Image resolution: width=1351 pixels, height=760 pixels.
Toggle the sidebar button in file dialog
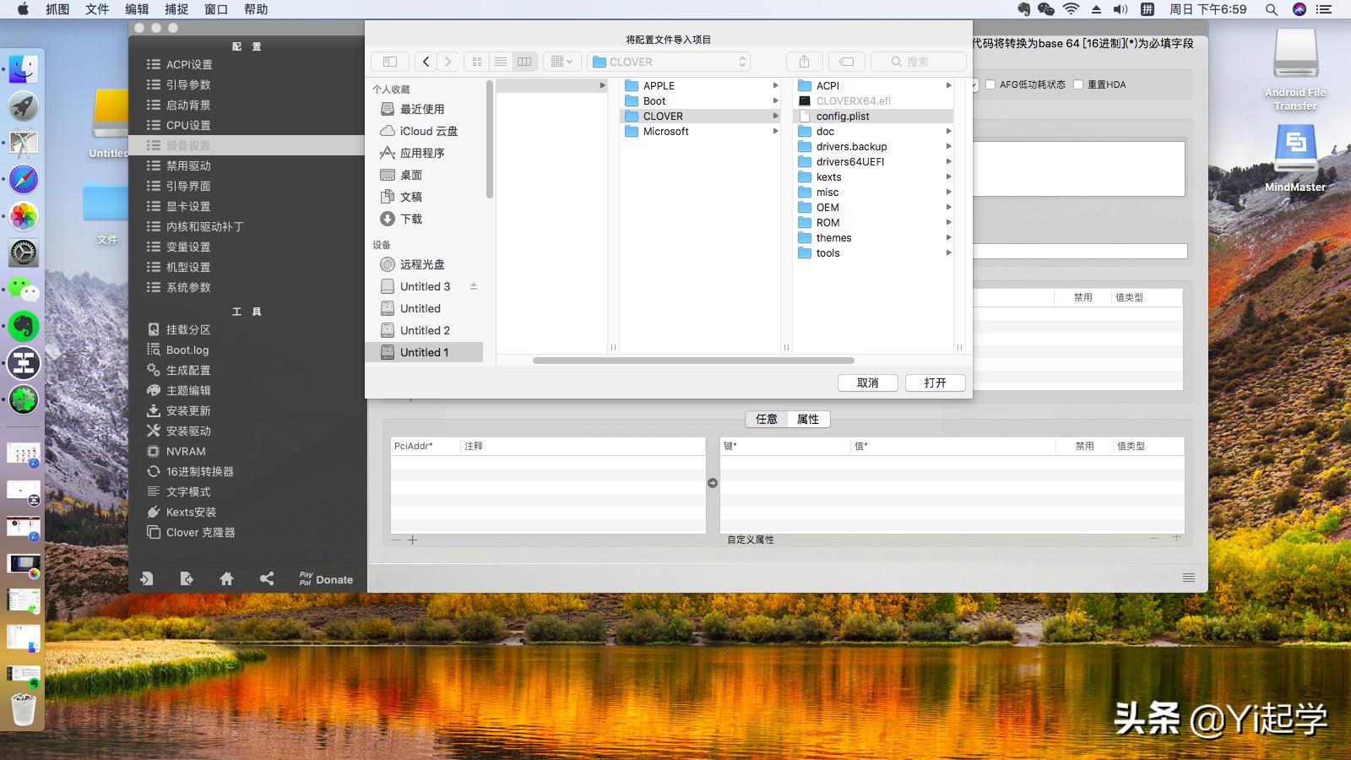[x=390, y=62]
